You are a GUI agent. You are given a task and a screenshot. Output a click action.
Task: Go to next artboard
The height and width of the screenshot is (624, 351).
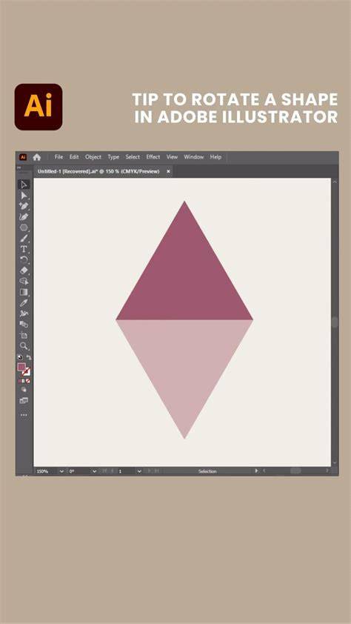pos(150,471)
